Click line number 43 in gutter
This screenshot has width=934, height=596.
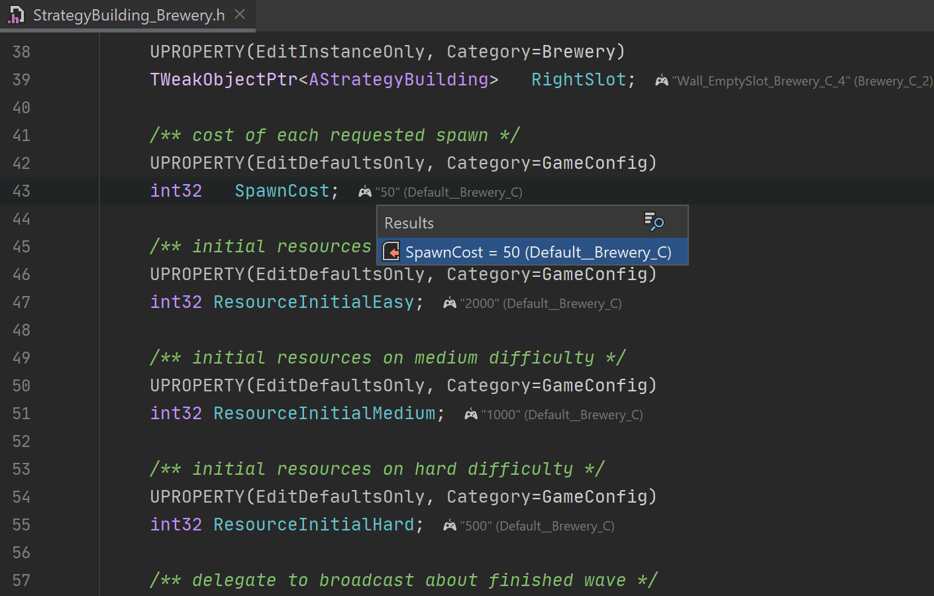[x=21, y=191]
